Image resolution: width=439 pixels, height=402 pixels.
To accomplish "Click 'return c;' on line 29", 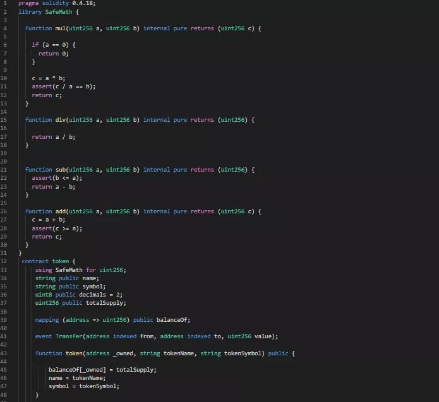I will (47, 237).
